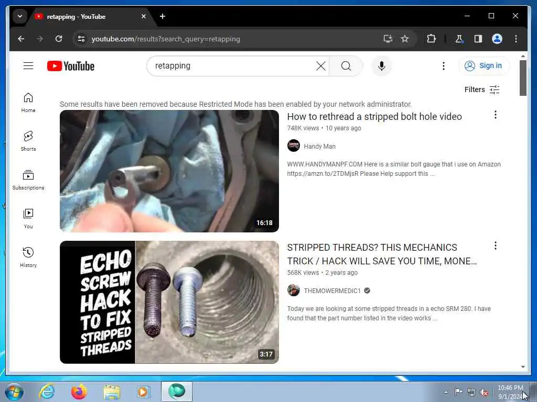Image resolution: width=537 pixels, height=402 pixels.
Task: Open the Chrome three-dot menu
Action: pyautogui.click(x=516, y=39)
